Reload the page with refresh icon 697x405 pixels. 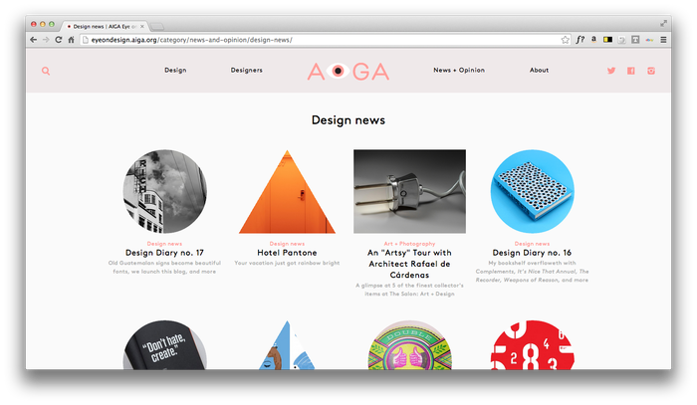58,40
